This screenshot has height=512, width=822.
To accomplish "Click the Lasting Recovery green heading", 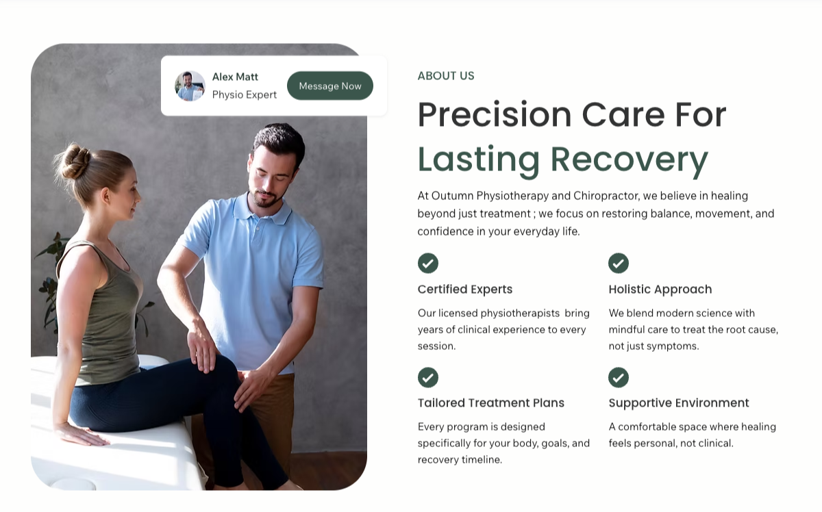I will pyautogui.click(x=562, y=159).
